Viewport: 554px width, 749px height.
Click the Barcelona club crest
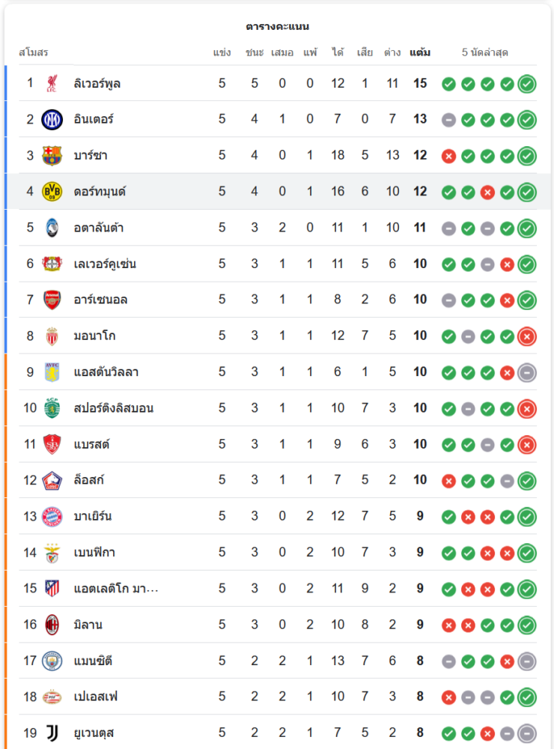pyautogui.click(x=52, y=156)
